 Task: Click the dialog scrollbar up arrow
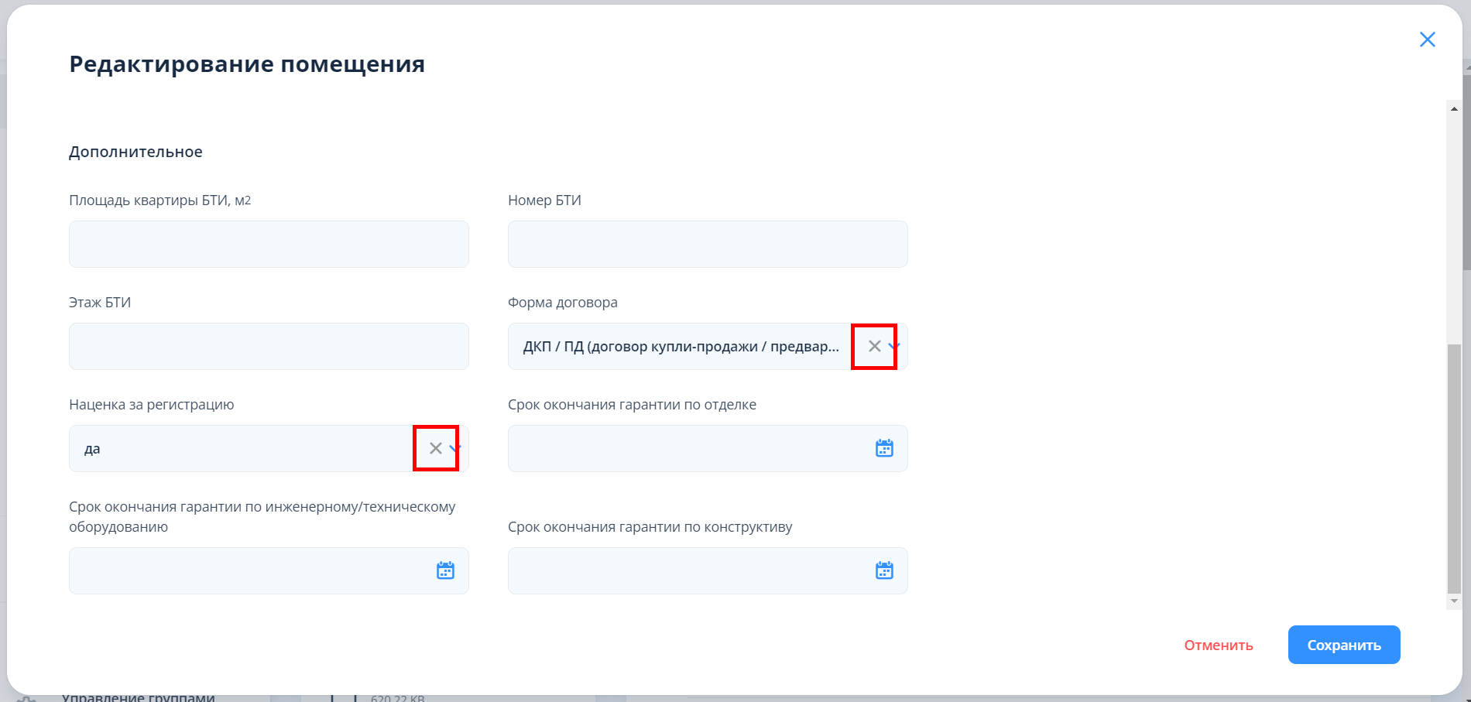tap(1454, 109)
